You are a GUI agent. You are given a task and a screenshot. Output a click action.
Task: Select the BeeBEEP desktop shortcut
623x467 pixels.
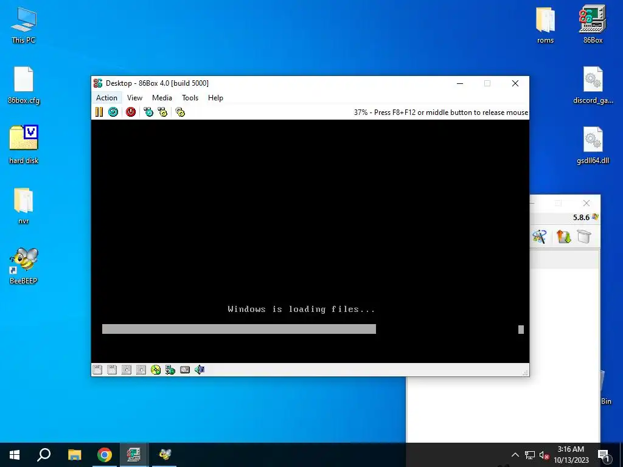pyautogui.click(x=24, y=265)
